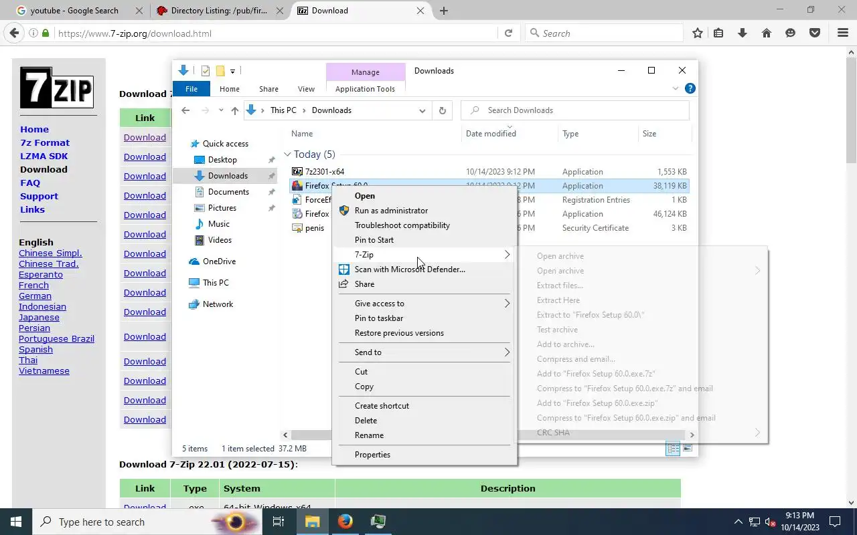Choose the Japanese language link
Viewport: 857px width, 535px height.
[39, 317]
